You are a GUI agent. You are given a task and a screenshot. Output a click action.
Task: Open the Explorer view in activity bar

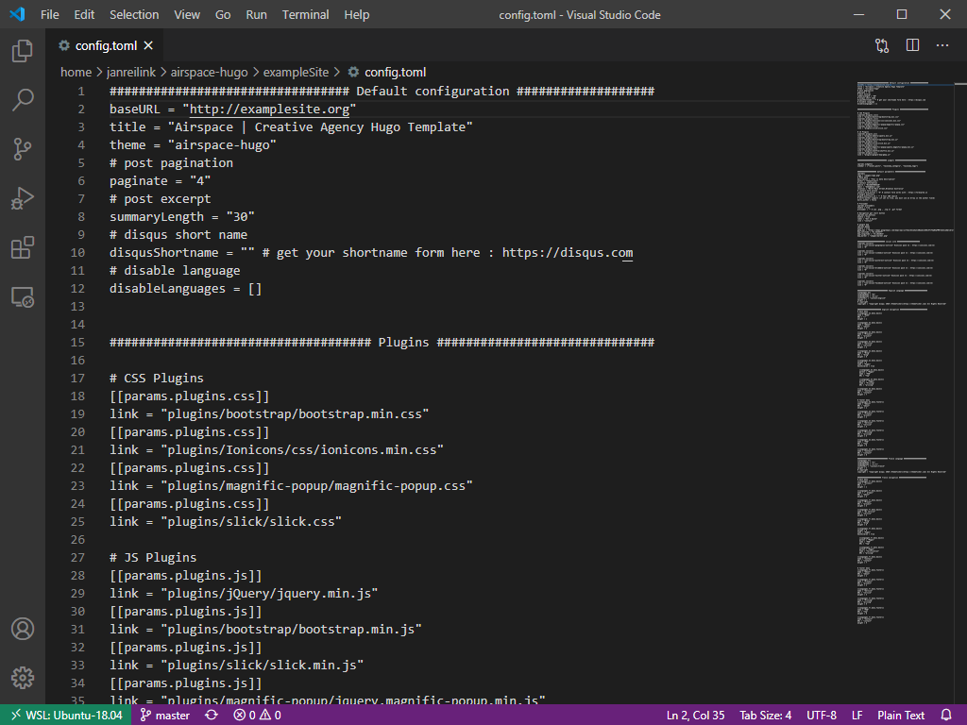tap(23, 51)
